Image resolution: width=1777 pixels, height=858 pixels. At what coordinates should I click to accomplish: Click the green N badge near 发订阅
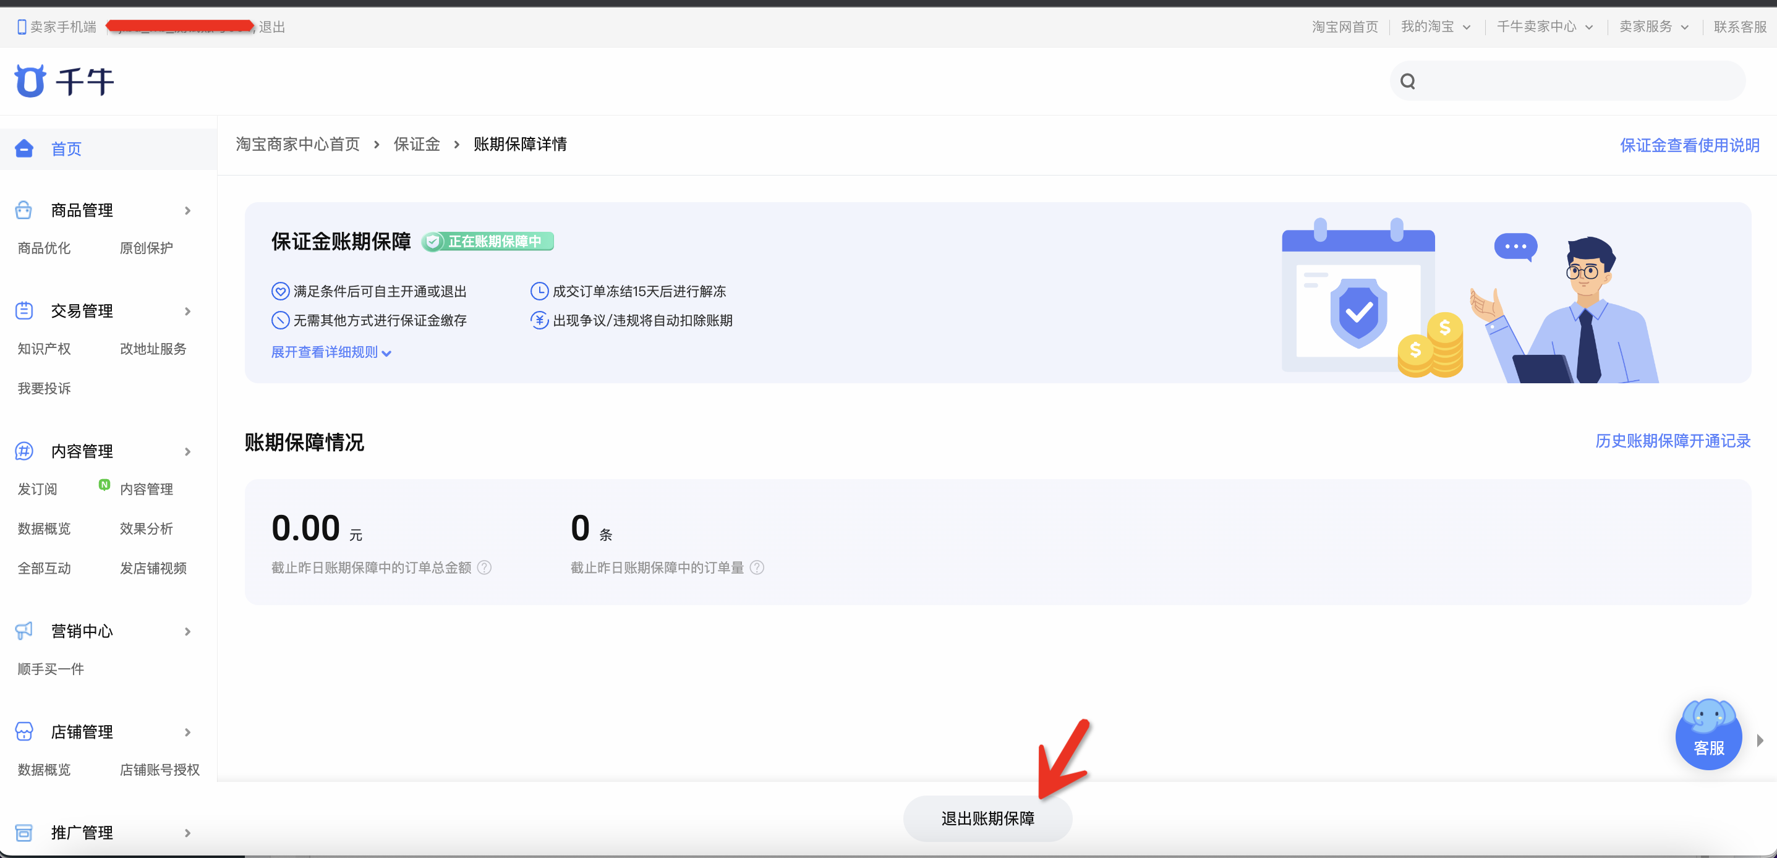pyautogui.click(x=104, y=484)
